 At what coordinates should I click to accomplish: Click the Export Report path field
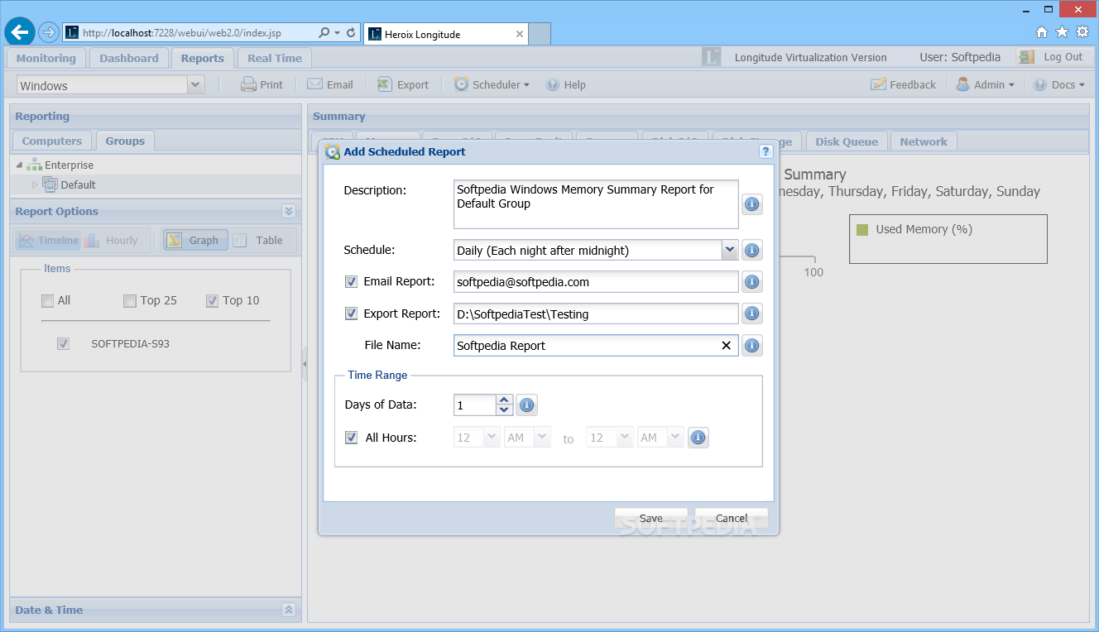pos(596,314)
